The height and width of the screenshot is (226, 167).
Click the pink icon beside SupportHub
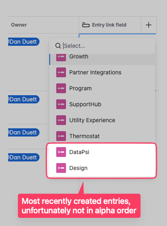click(x=61, y=104)
